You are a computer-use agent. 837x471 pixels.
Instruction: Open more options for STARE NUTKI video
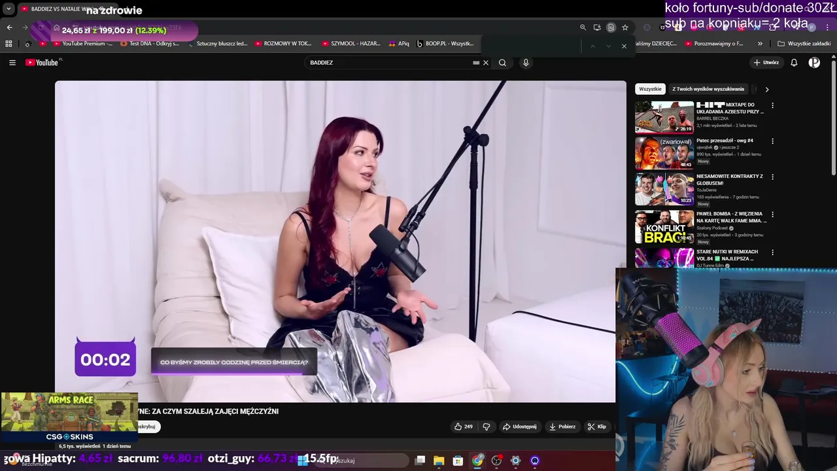tap(772, 253)
